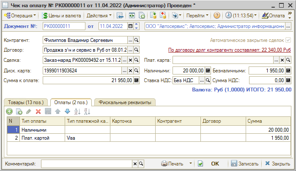Expand the Печать dropdown arrow
Viewport: 296px width, 171px height.
pyautogui.click(x=191, y=164)
